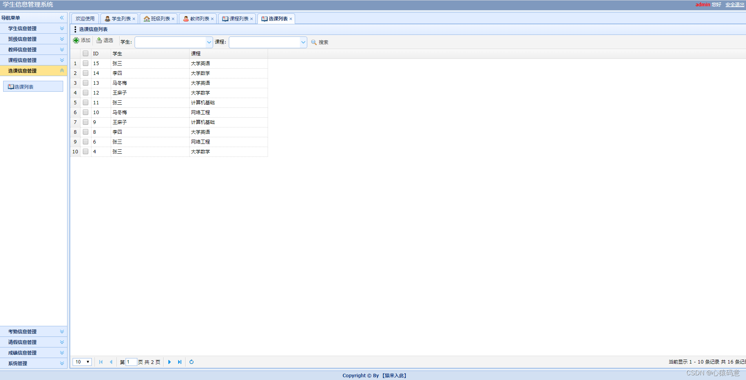Go to next page arrow icon
This screenshot has height=380, width=746.
point(170,362)
